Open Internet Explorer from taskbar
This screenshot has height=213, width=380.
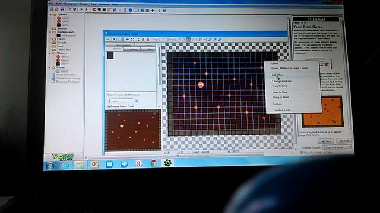point(65,166)
